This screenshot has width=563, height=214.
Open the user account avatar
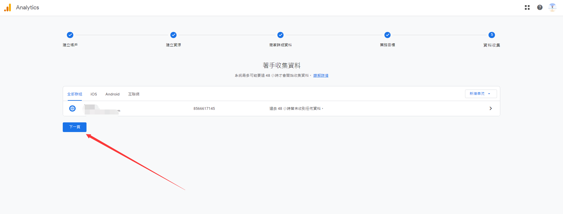[x=552, y=8]
